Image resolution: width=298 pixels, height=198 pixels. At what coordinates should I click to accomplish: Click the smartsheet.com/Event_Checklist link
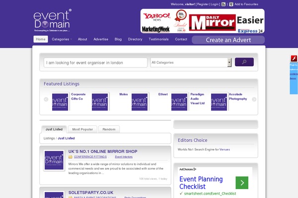(x=210, y=194)
